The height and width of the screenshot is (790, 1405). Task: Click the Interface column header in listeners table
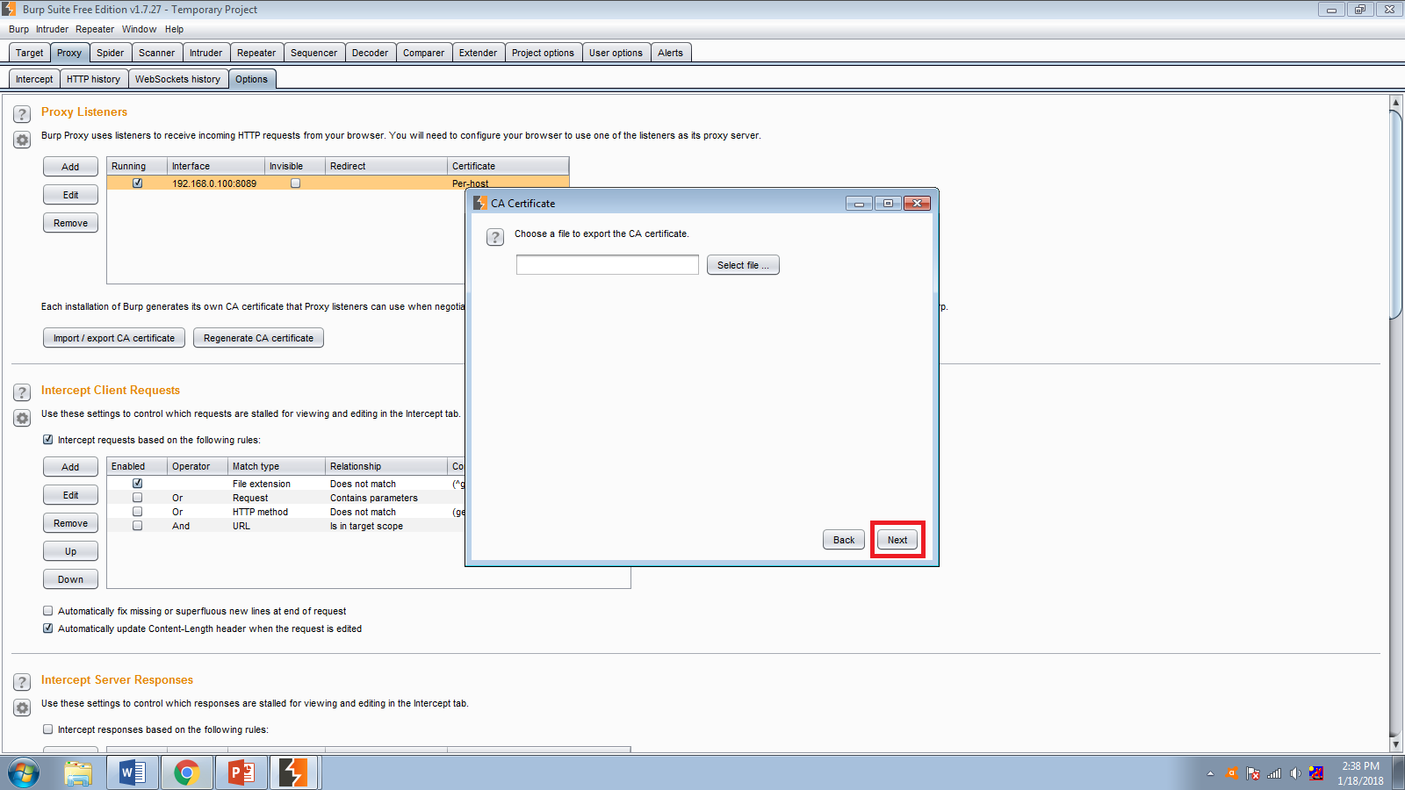tap(216, 166)
